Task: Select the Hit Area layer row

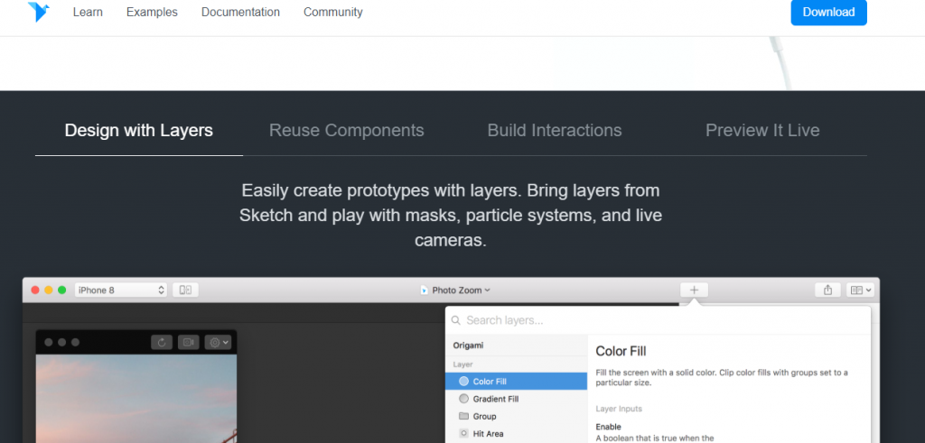Action: pos(516,434)
